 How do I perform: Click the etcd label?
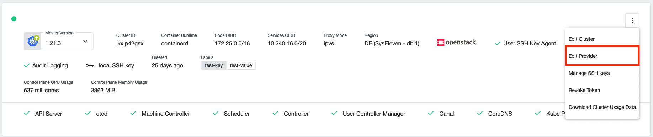point(102,114)
